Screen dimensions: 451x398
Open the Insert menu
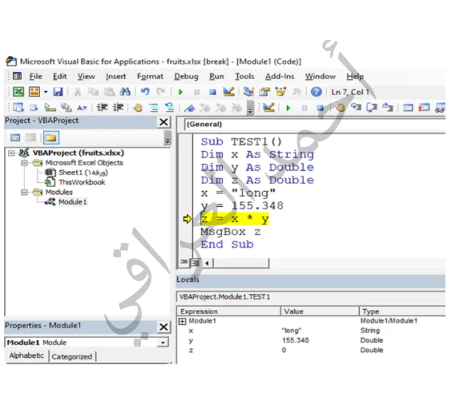[116, 76]
